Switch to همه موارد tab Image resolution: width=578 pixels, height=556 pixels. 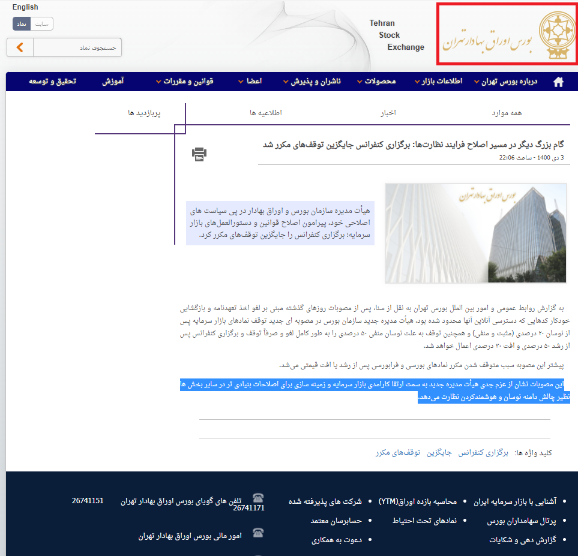507,113
